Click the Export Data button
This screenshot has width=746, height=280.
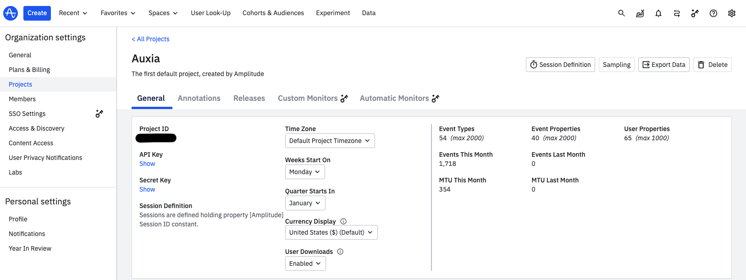(664, 65)
